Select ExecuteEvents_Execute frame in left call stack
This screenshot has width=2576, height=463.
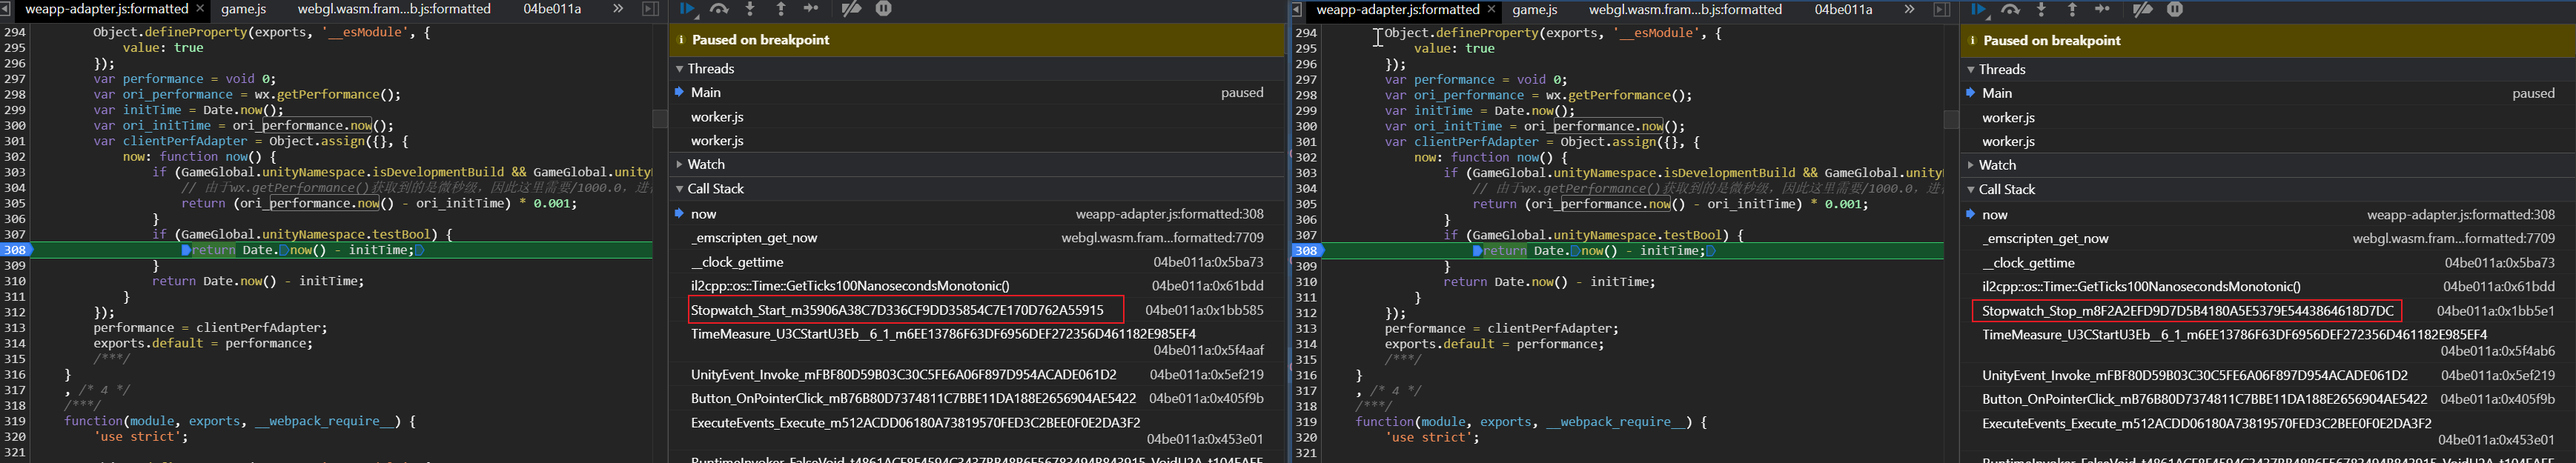point(976,431)
